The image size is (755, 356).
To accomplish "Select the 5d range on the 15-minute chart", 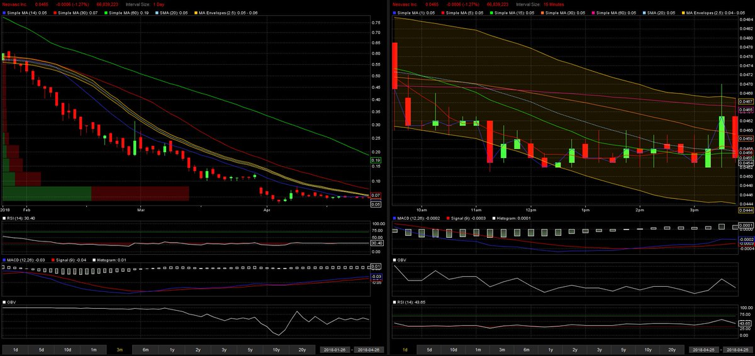I will pos(429,349).
